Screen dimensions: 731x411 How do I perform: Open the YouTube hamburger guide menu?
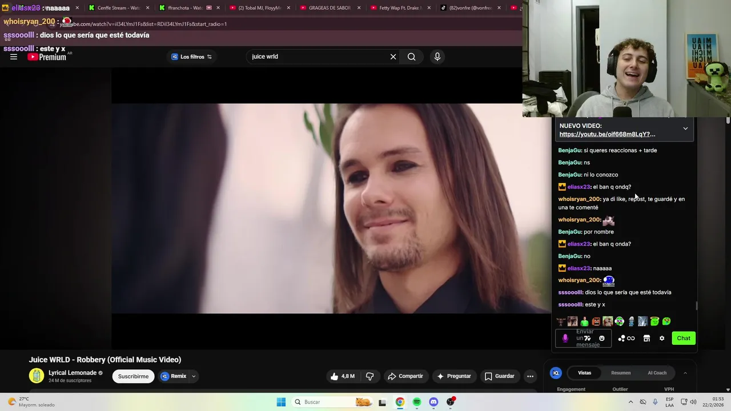tap(14, 57)
